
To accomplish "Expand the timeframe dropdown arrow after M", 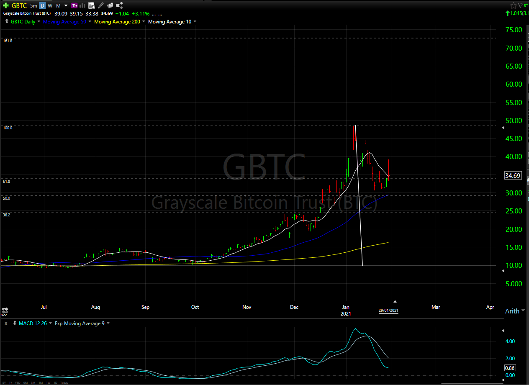I will click(66, 5).
